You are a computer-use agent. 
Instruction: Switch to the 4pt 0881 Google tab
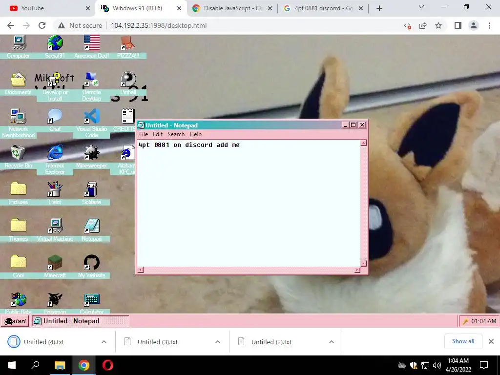[323, 8]
